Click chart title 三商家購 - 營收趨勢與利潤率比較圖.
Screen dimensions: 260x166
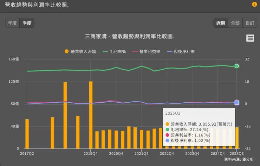[130, 36]
